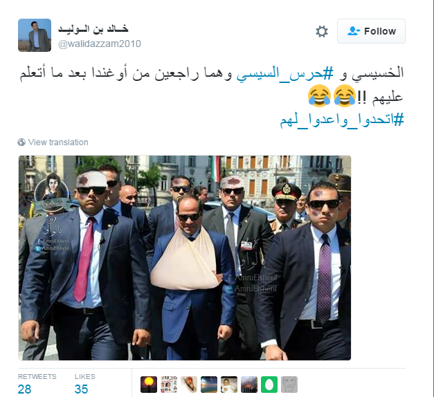Image resolution: width=434 pixels, height=397 pixels.
Task: Open the blue seascape liker avatar
Action: coord(209,385)
